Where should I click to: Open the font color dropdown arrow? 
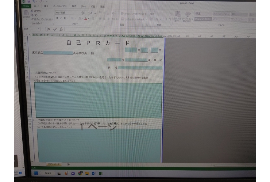click(x=89, y=19)
